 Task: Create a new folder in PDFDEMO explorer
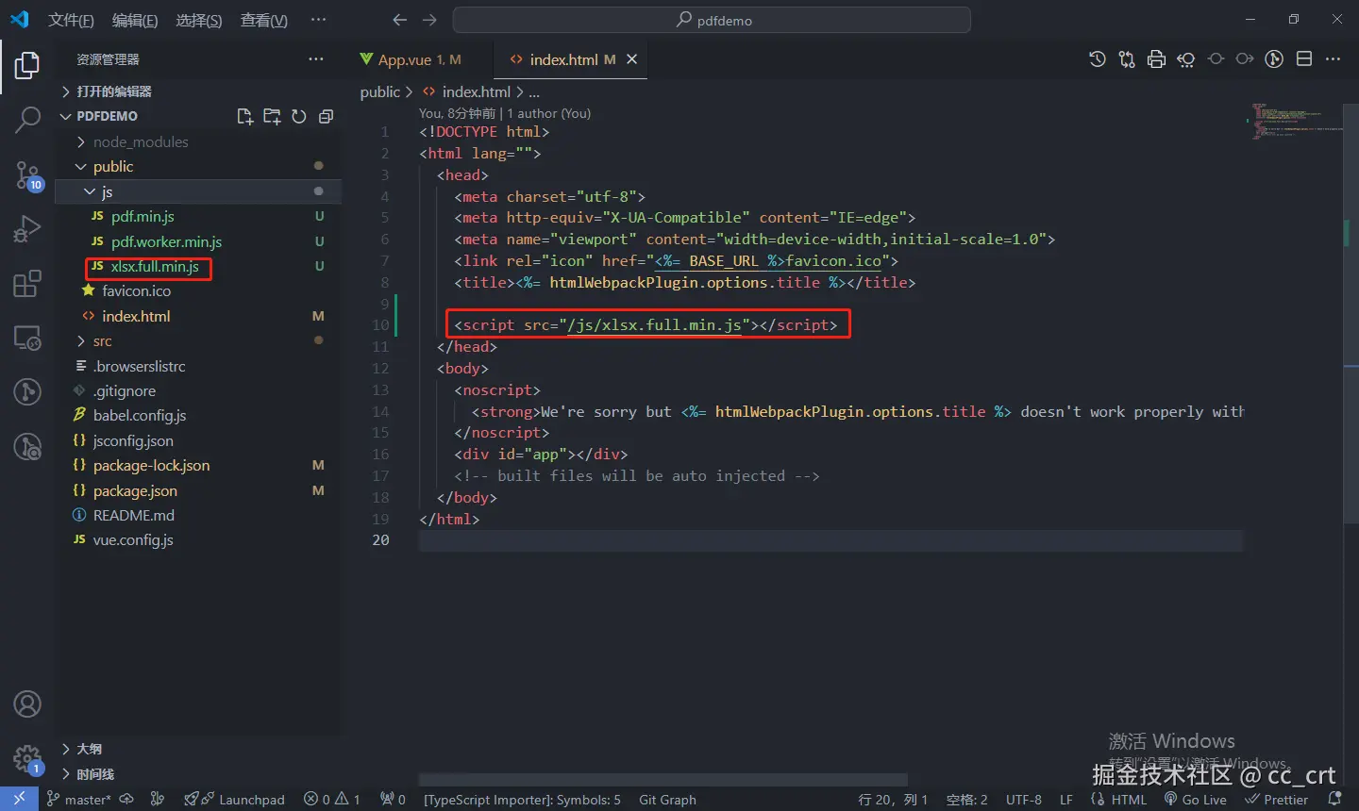[x=272, y=116]
